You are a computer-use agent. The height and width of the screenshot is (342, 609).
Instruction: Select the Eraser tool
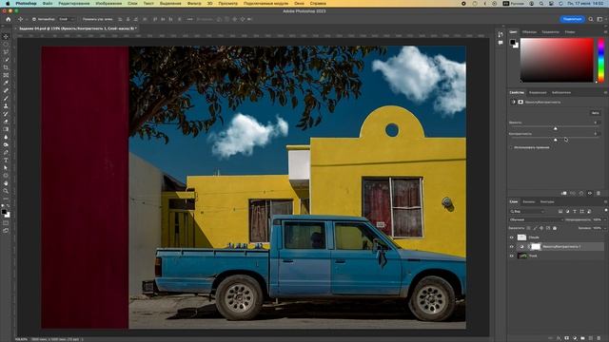point(6,122)
